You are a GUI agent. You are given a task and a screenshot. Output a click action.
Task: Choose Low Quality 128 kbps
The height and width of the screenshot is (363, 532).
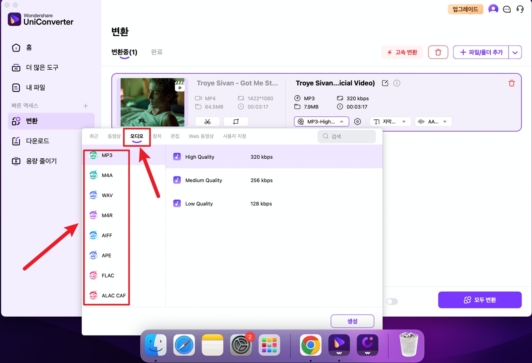pyautogui.click(x=274, y=203)
